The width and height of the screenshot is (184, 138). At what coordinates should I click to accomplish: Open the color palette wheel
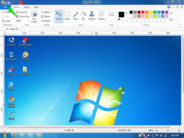coord(171,19)
